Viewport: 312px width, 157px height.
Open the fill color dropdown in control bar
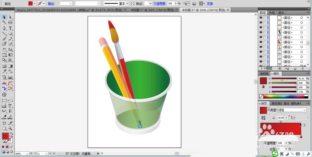[34, 3]
